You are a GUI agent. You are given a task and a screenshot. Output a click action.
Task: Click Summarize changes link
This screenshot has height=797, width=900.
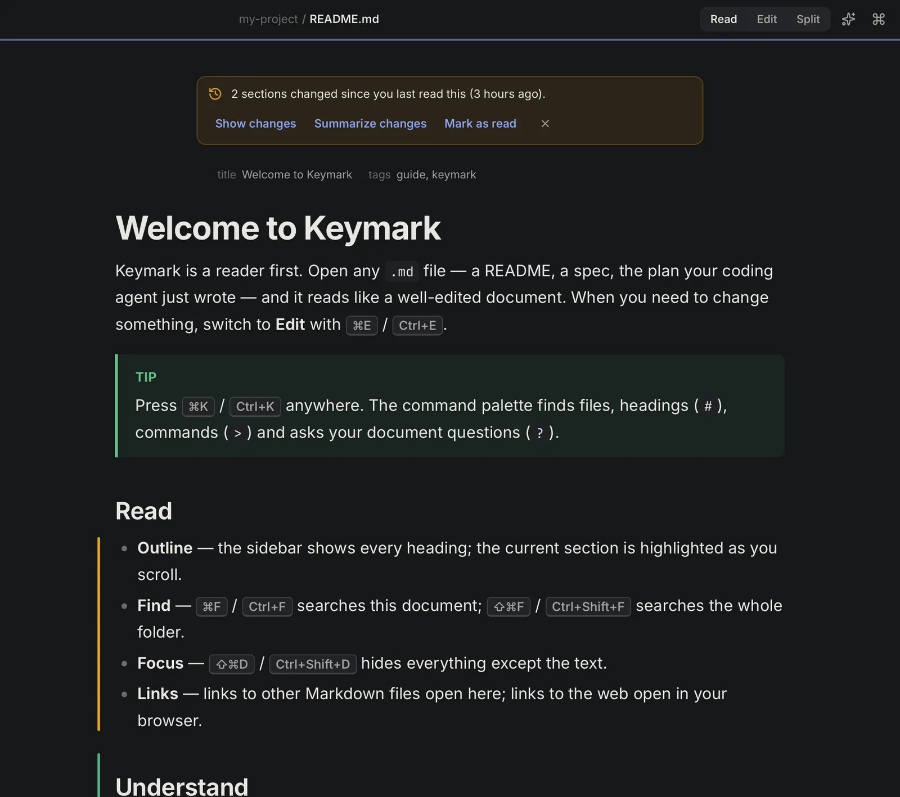coord(370,124)
